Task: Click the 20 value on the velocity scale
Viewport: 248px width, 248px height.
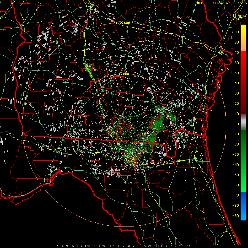Action: click(237, 103)
